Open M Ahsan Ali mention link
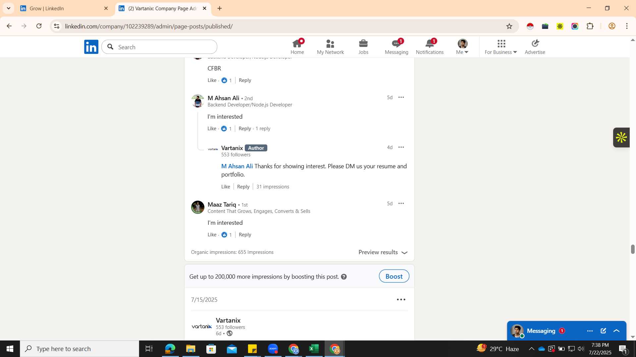The height and width of the screenshot is (357, 636). coord(237,166)
